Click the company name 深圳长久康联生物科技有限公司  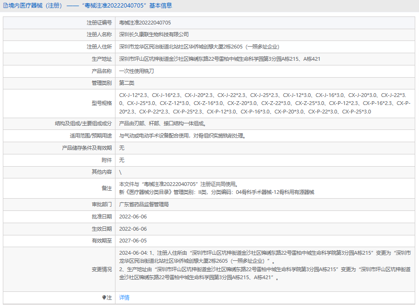[x=154, y=34]
